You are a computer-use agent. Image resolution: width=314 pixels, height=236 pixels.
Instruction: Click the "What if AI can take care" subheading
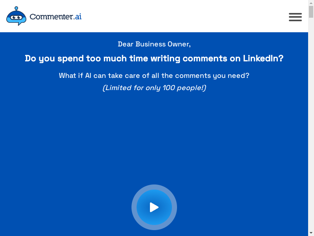154,76
